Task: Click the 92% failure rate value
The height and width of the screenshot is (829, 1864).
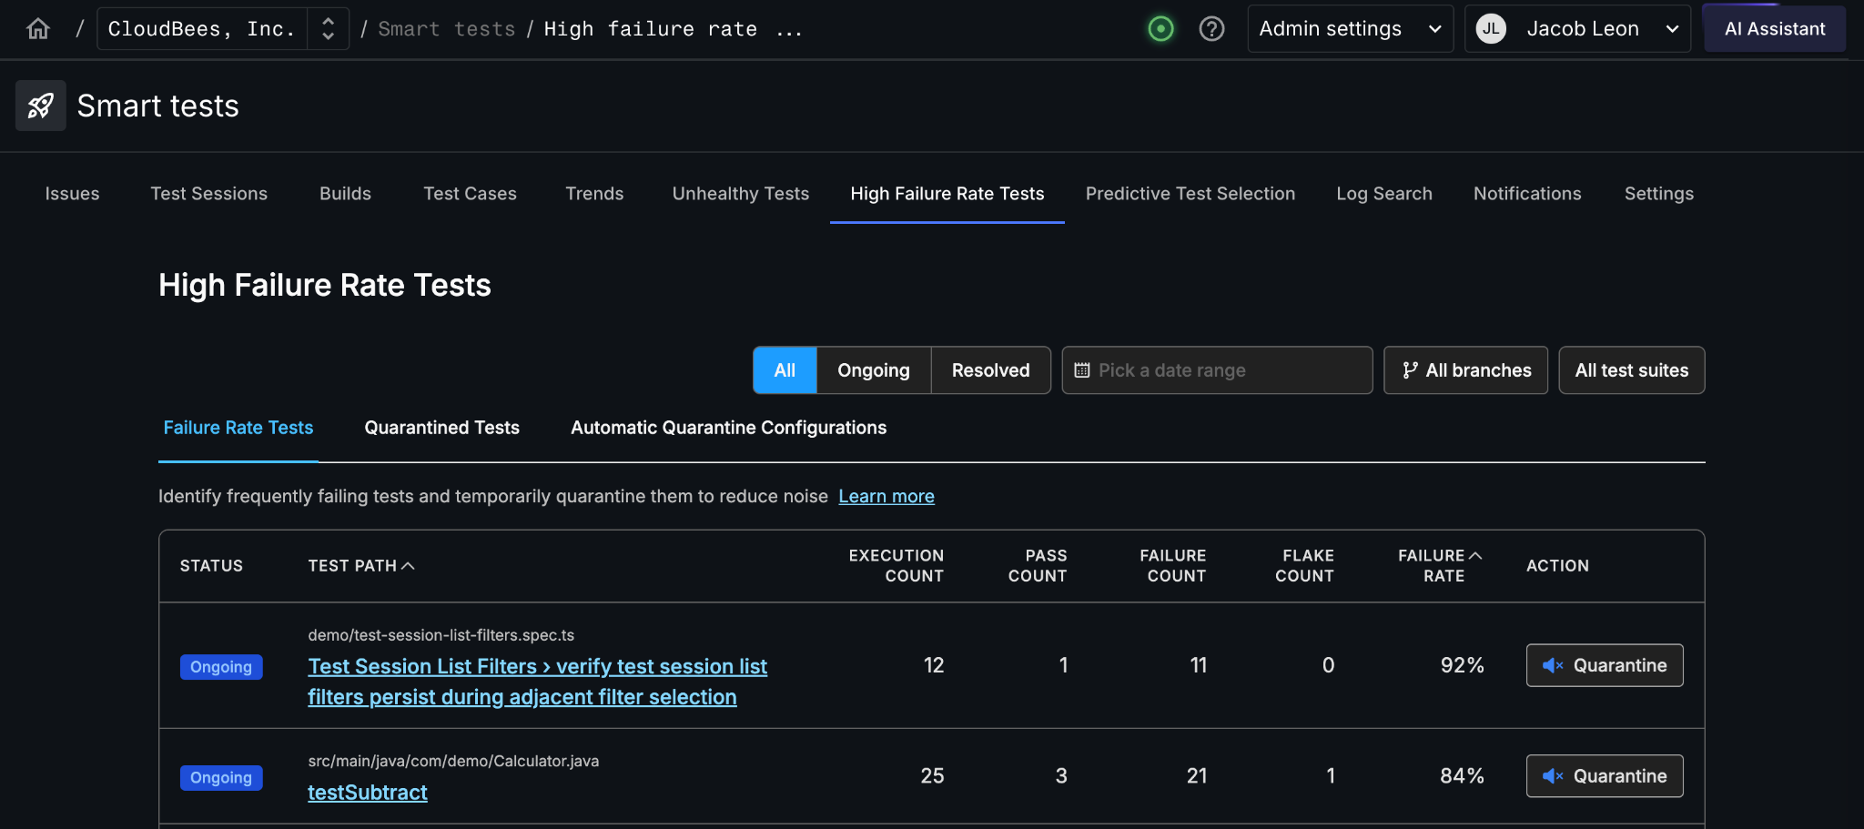Action: tap(1463, 665)
